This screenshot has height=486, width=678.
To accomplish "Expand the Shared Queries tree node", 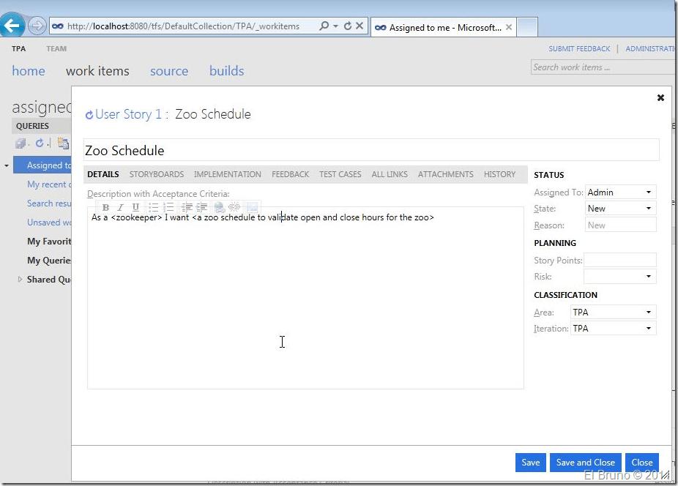I will [21, 280].
